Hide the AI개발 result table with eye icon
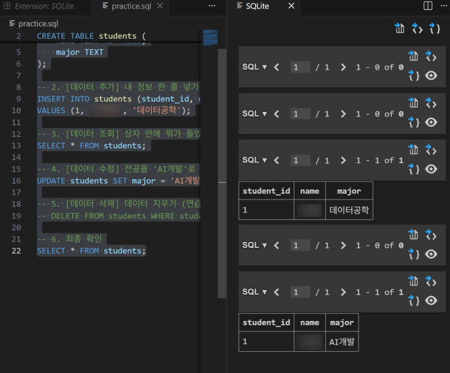Viewport: 450px width, 373px height. (431, 300)
